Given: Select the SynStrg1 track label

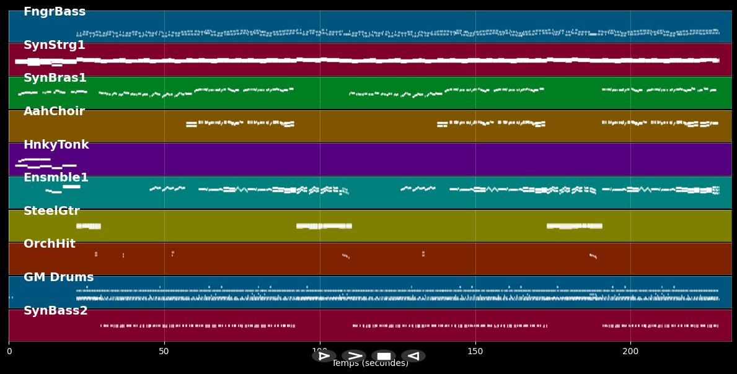Looking at the screenshot, I should [x=55, y=45].
